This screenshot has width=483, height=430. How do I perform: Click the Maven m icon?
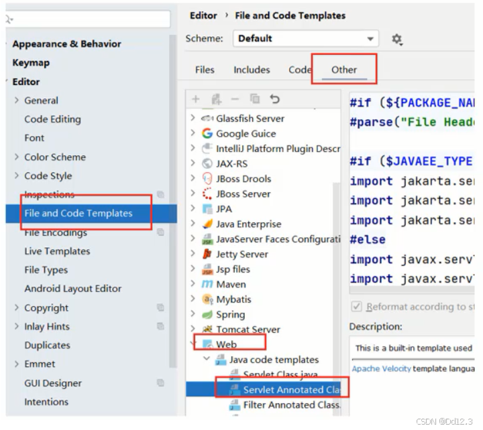point(207,284)
